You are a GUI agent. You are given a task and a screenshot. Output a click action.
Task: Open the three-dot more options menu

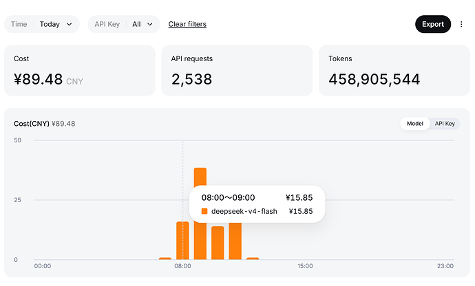click(461, 24)
